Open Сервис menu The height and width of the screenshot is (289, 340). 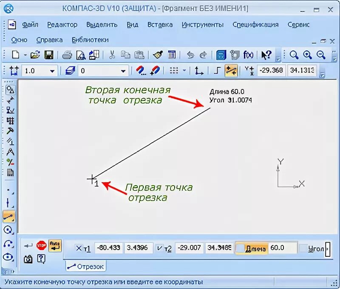(x=299, y=25)
